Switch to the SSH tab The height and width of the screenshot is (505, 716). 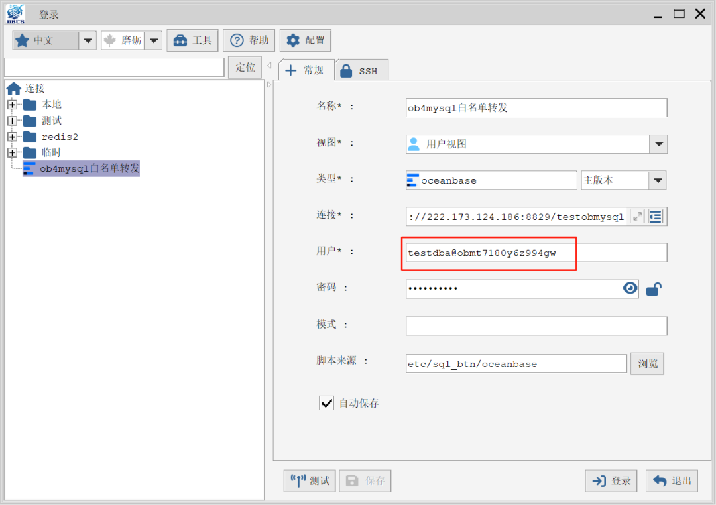coord(363,71)
